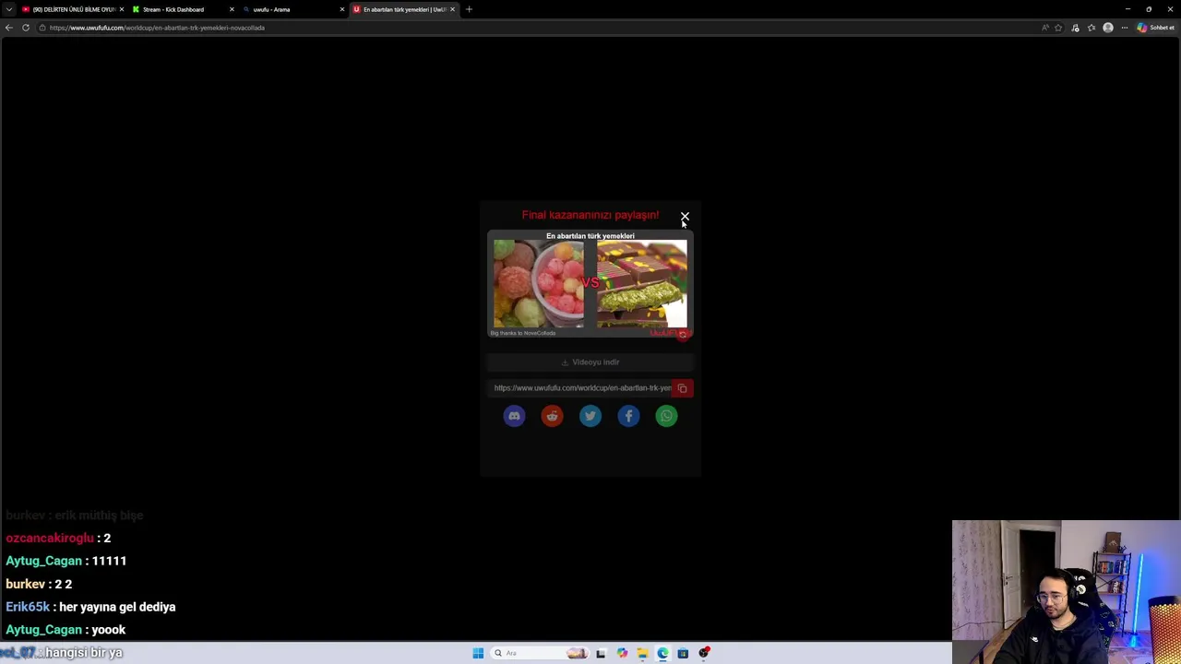Click the share URL text field
1181x664 pixels.
click(580, 388)
